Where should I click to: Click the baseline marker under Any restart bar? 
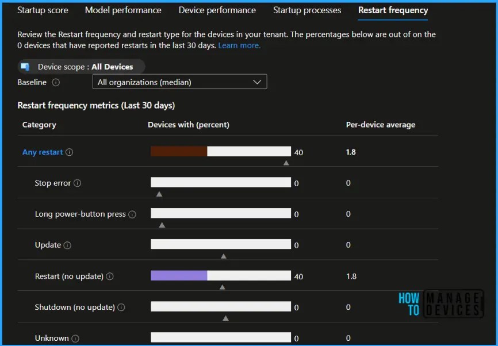click(x=286, y=162)
